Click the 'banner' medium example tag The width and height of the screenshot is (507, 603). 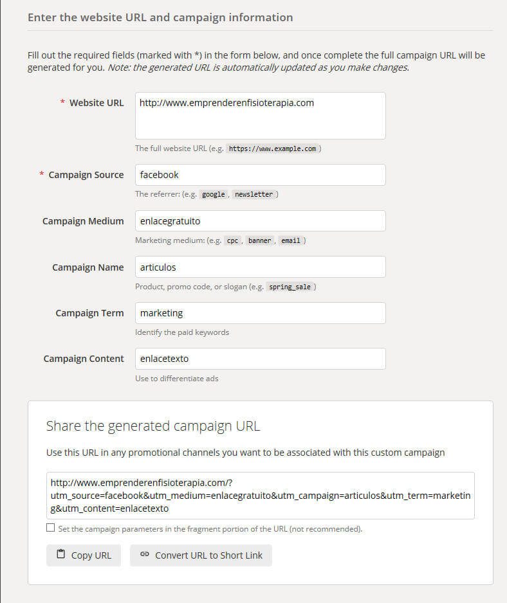259,240
